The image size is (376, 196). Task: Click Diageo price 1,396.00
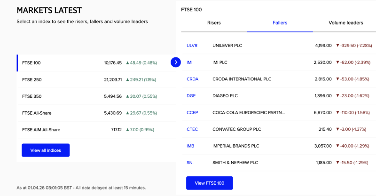click(323, 96)
